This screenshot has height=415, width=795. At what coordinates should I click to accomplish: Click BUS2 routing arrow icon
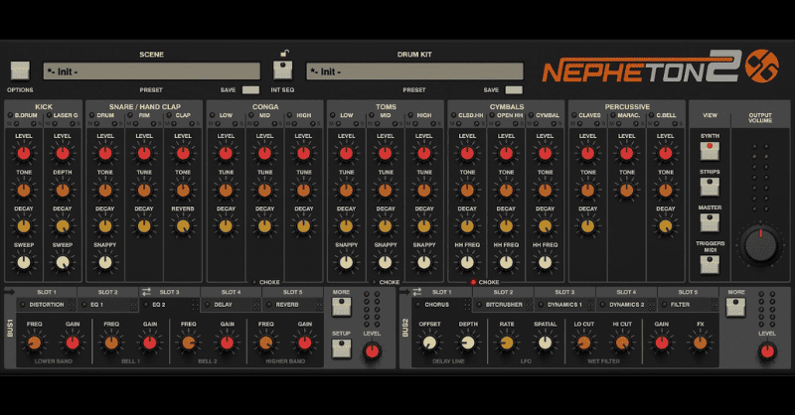pos(404,292)
